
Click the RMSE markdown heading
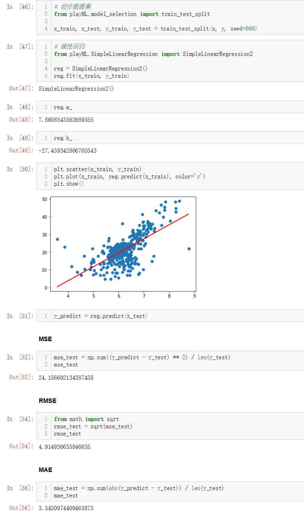(48, 401)
